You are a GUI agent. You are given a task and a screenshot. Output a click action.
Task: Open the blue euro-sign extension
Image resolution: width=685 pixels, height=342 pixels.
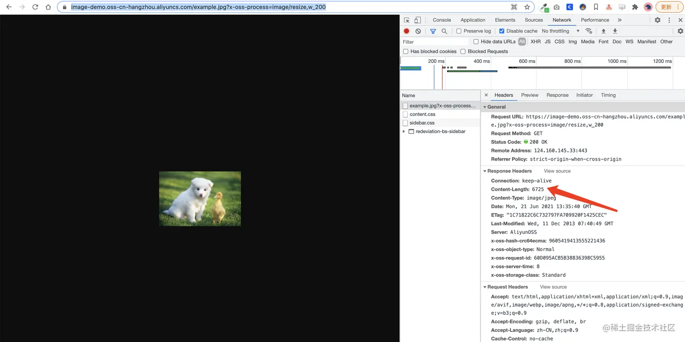(569, 7)
